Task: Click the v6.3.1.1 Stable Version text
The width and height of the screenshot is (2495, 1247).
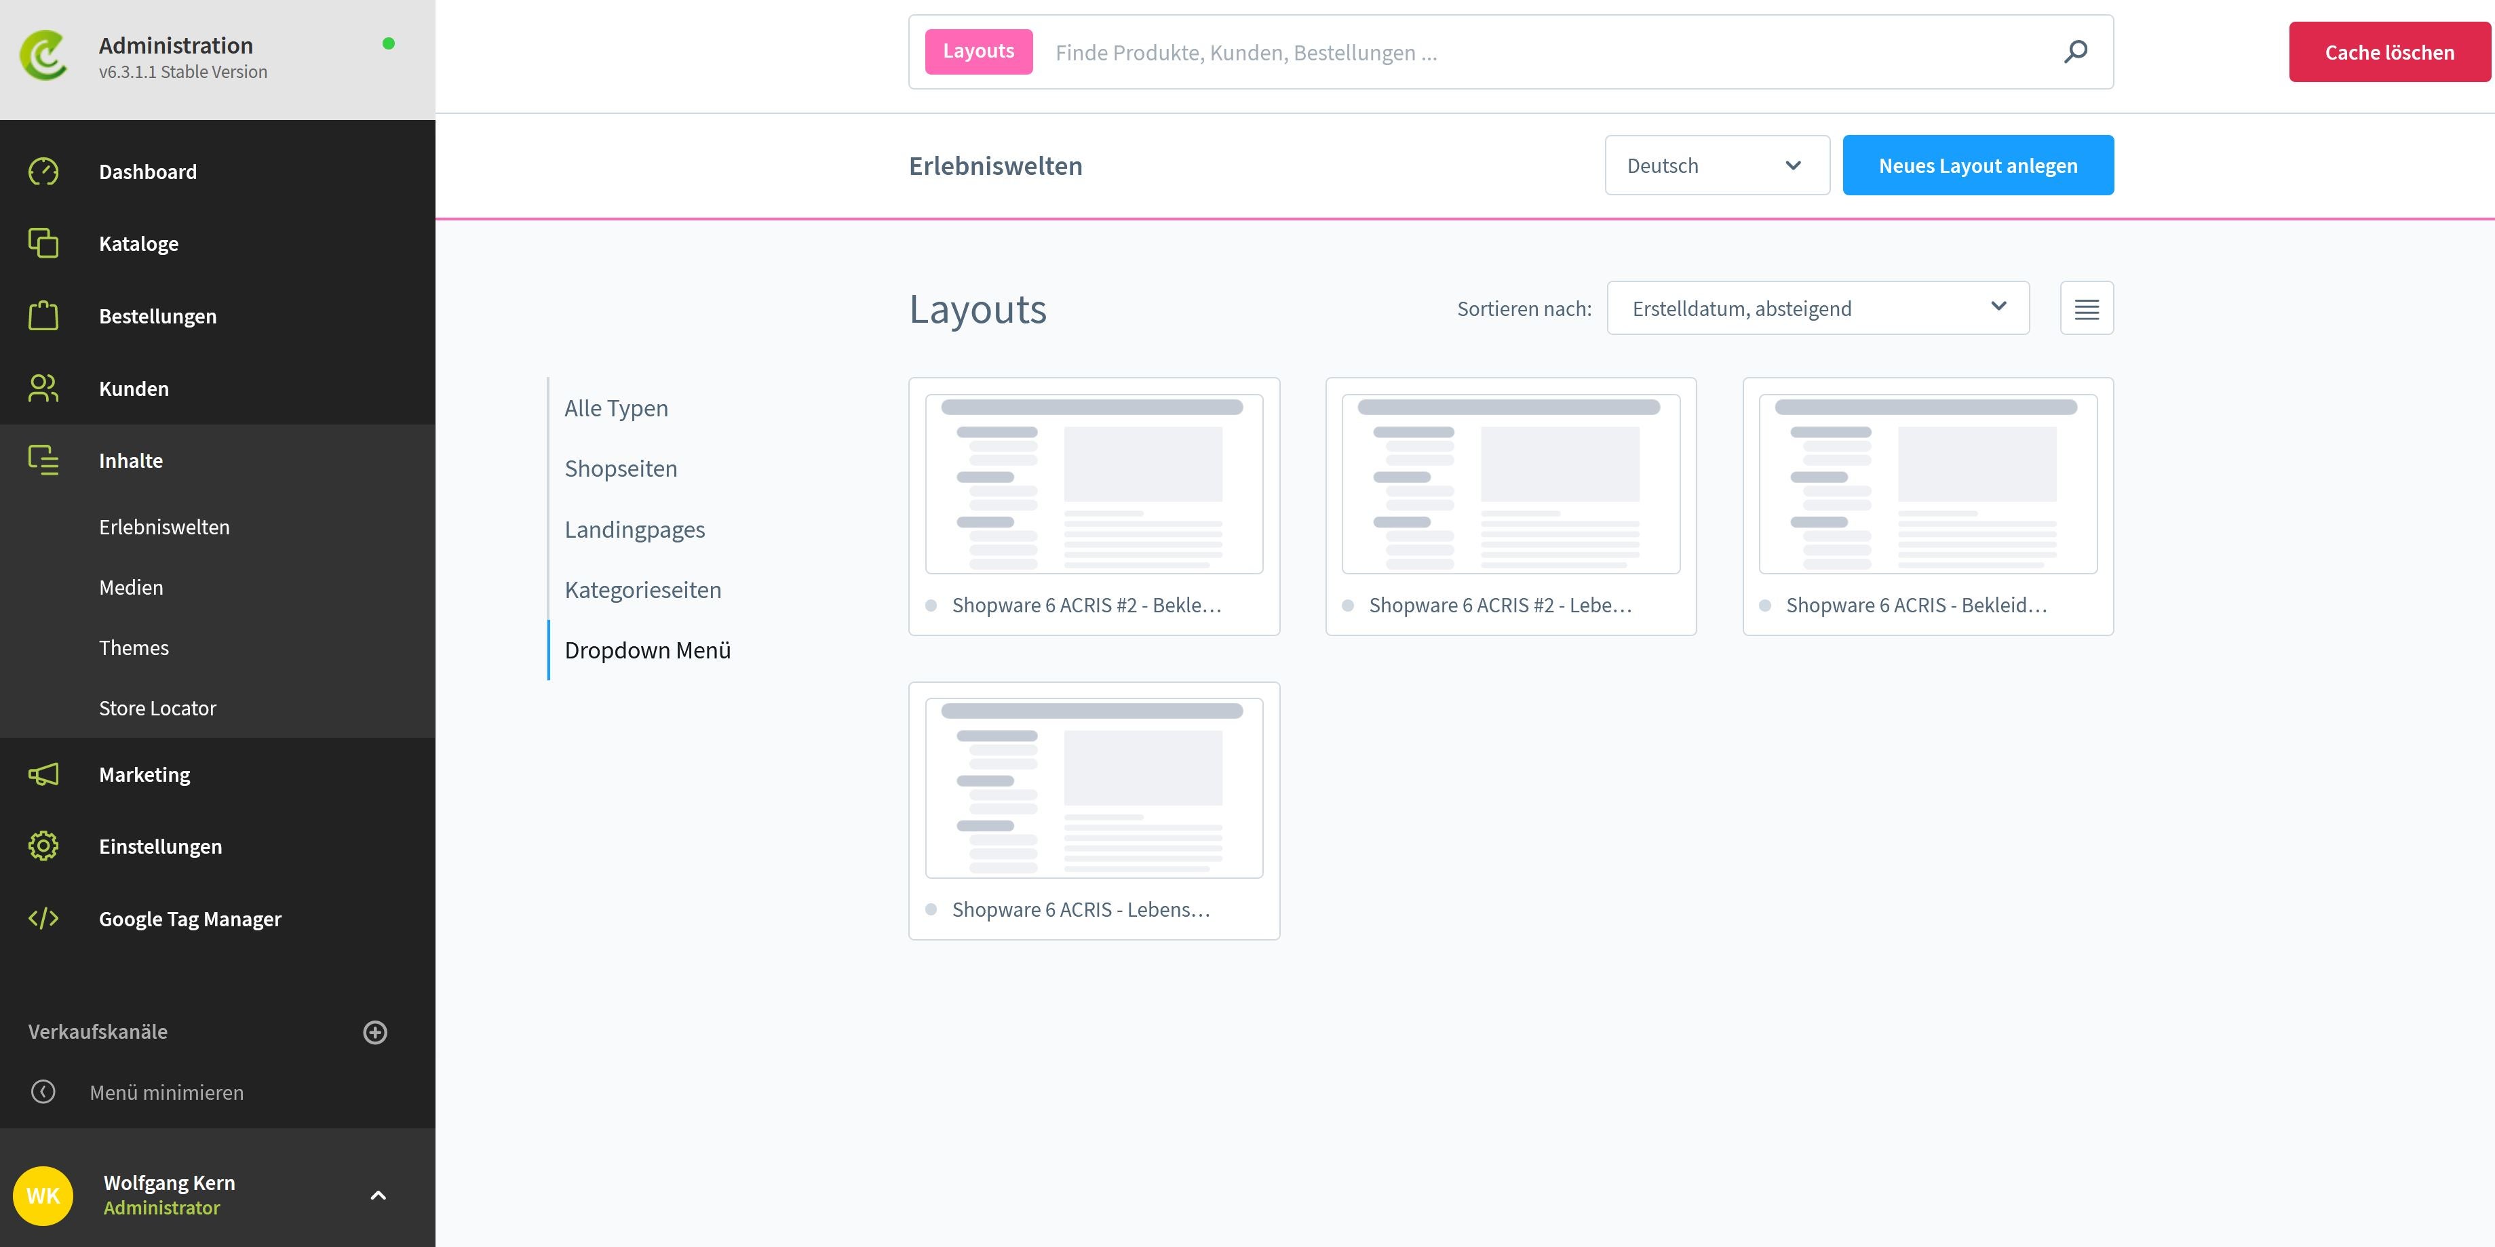Action: tap(183, 72)
